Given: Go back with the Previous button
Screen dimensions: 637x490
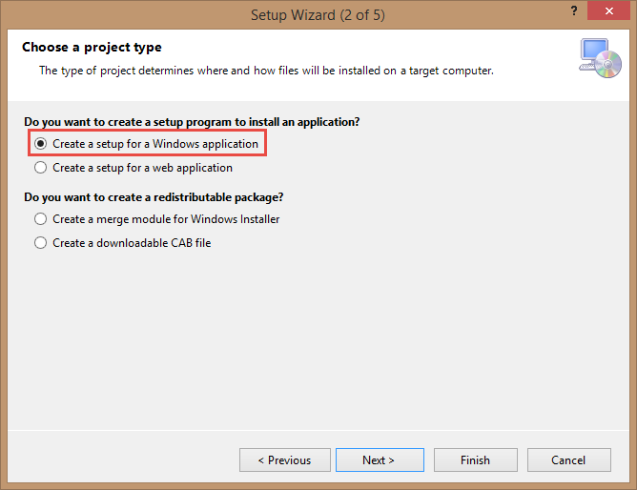Looking at the screenshot, I should point(285,459).
